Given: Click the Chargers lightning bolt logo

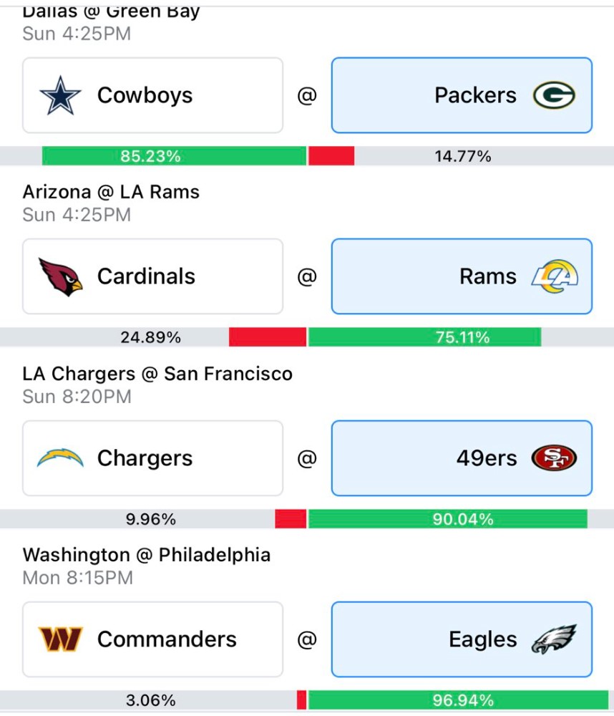Looking at the screenshot, I should (x=60, y=458).
